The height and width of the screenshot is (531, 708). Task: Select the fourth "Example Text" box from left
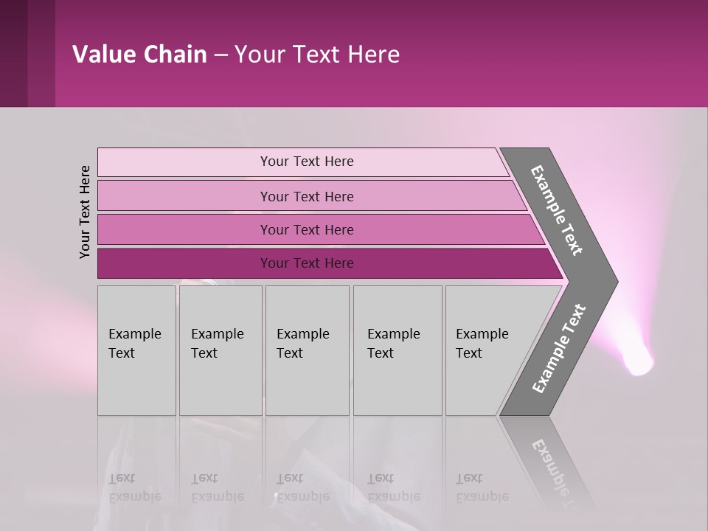(397, 350)
